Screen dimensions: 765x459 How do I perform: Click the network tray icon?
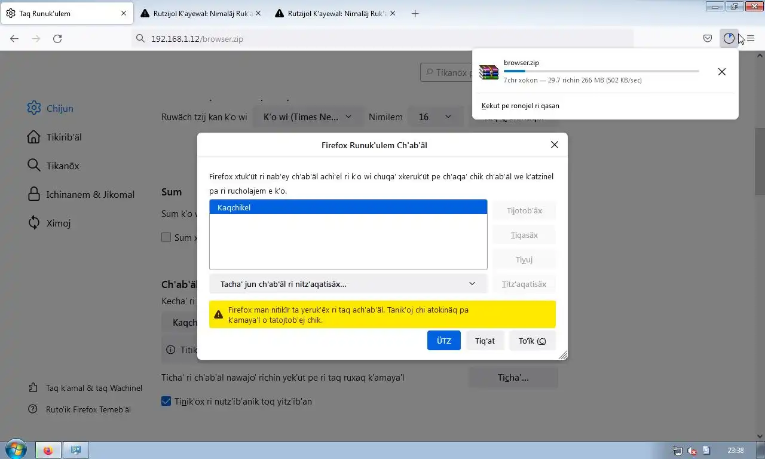(678, 451)
